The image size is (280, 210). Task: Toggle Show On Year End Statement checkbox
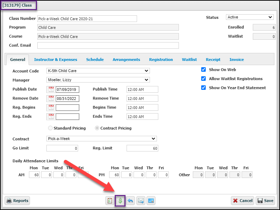click(203, 88)
